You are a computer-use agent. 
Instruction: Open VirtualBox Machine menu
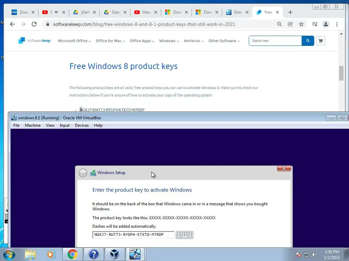33,125
